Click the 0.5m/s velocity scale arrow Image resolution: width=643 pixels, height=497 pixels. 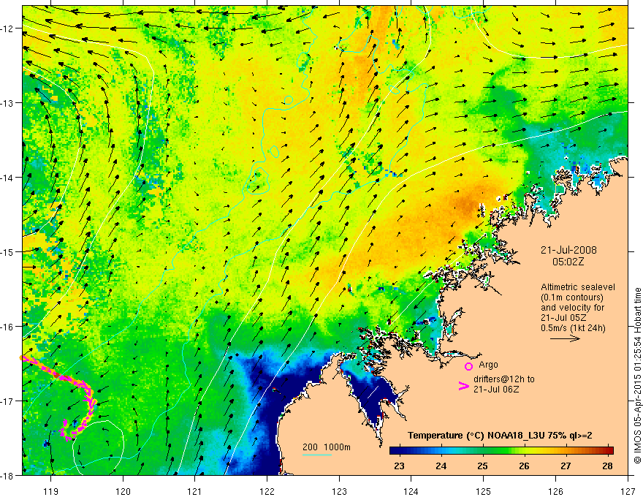[x=565, y=338]
